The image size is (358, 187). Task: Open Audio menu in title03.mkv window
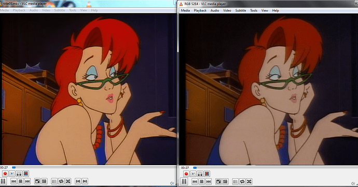click(x=34, y=10)
